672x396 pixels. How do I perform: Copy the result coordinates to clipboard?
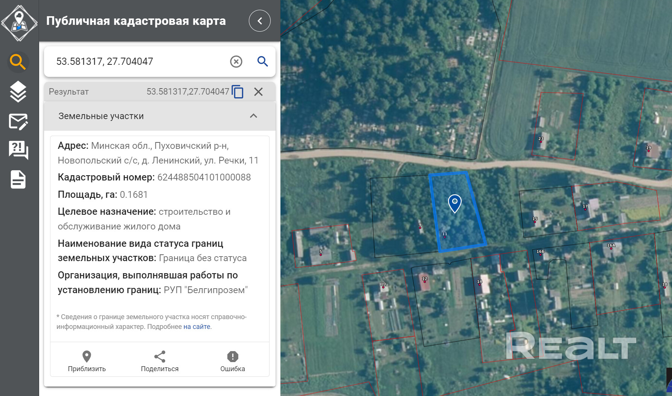pos(238,92)
